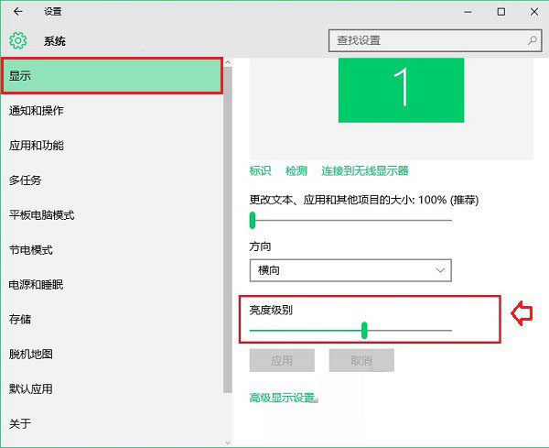
Task: Open 高级显示设置 link
Action: 282,398
